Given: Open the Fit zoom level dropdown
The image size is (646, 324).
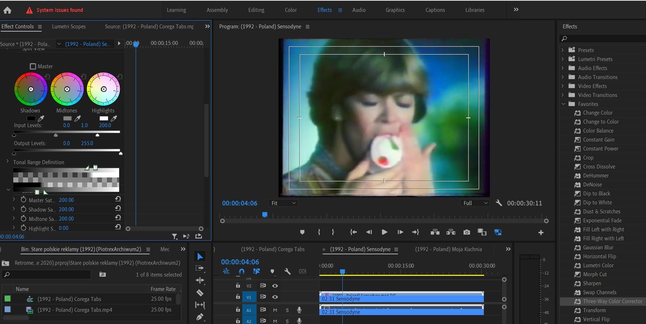Looking at the screenshot, I should 283,203.
